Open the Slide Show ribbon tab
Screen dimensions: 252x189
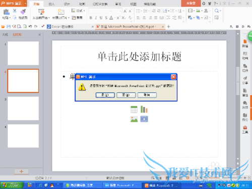(x=100, y=4)
